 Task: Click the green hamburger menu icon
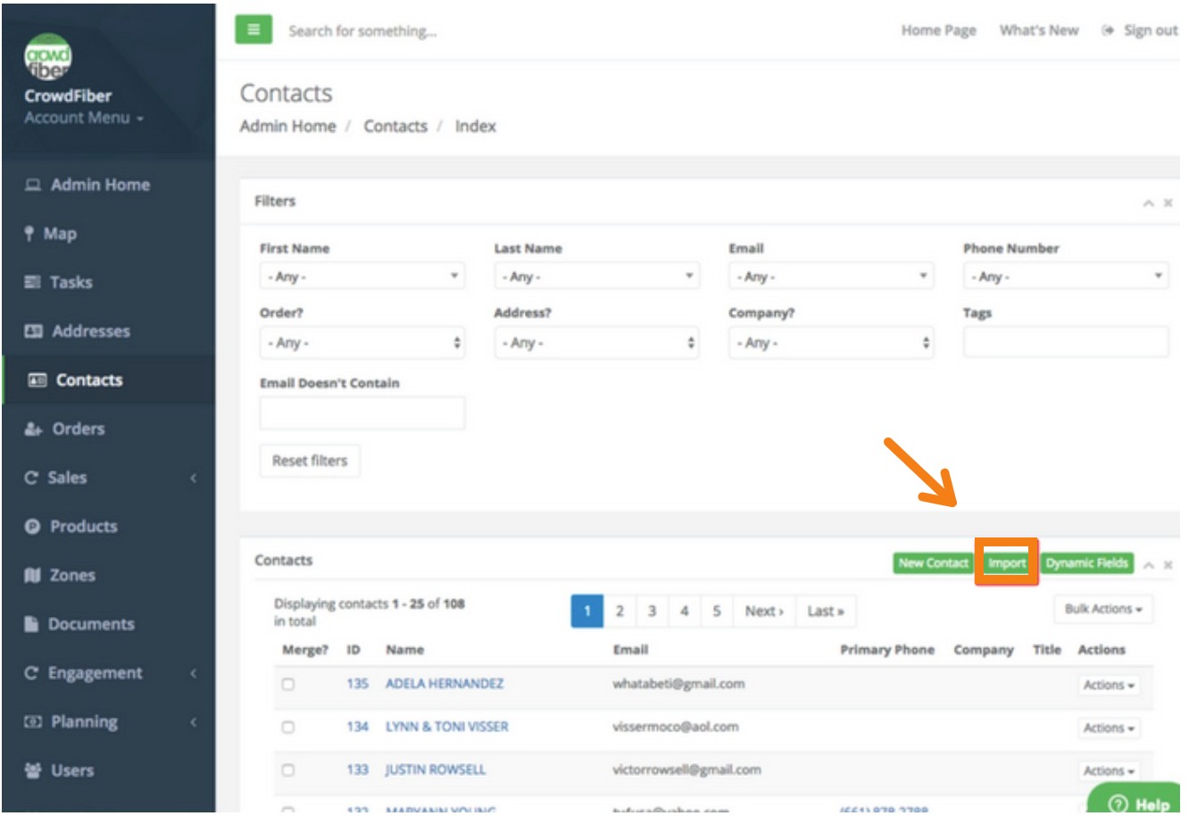point(254,29)
